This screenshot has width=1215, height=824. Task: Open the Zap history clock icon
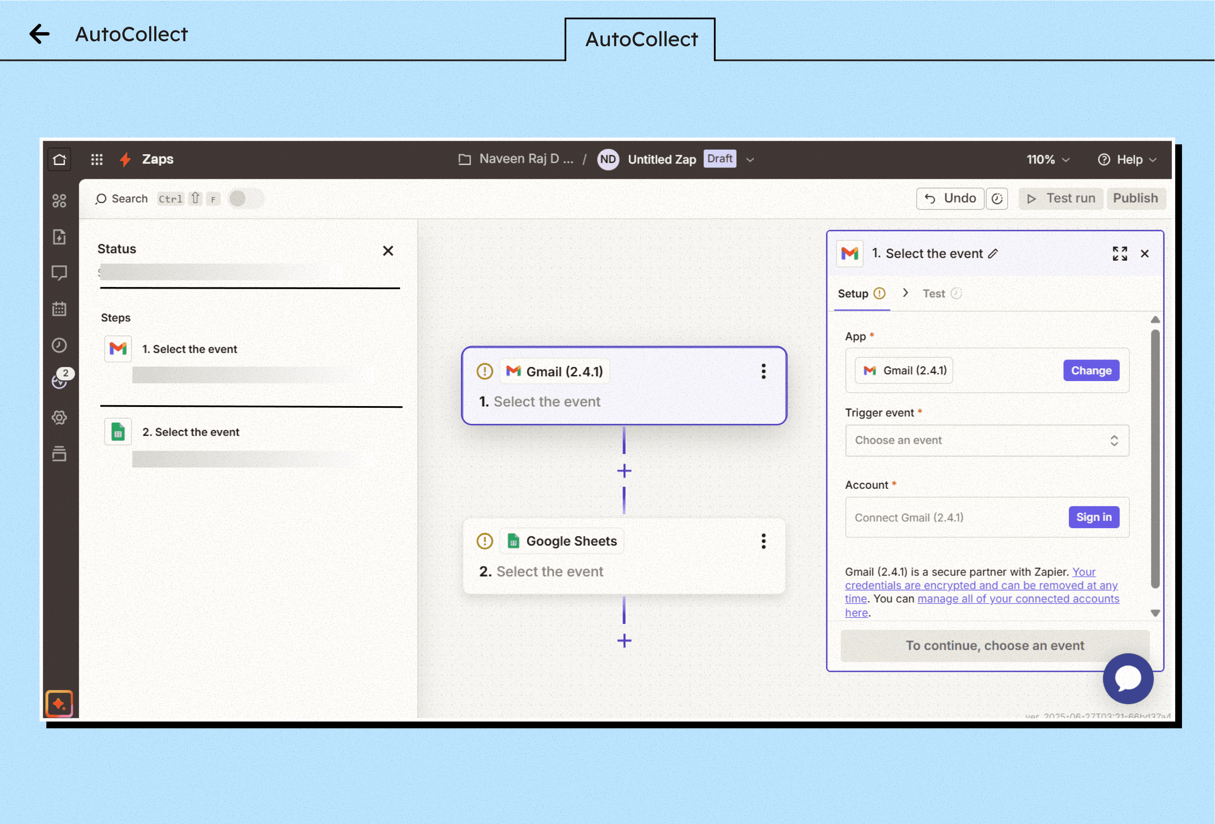[x=59, y=345]
